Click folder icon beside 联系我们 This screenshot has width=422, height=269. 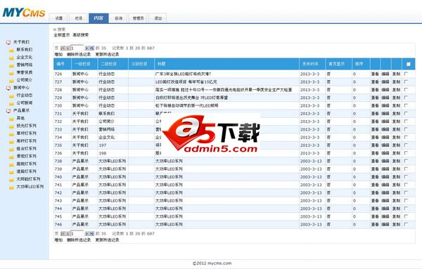(11, 50)
